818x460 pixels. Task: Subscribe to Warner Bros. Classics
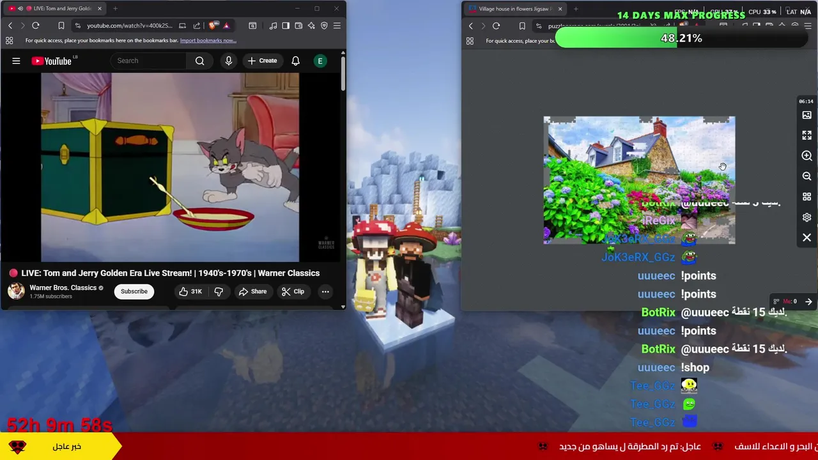click(134, 291)
